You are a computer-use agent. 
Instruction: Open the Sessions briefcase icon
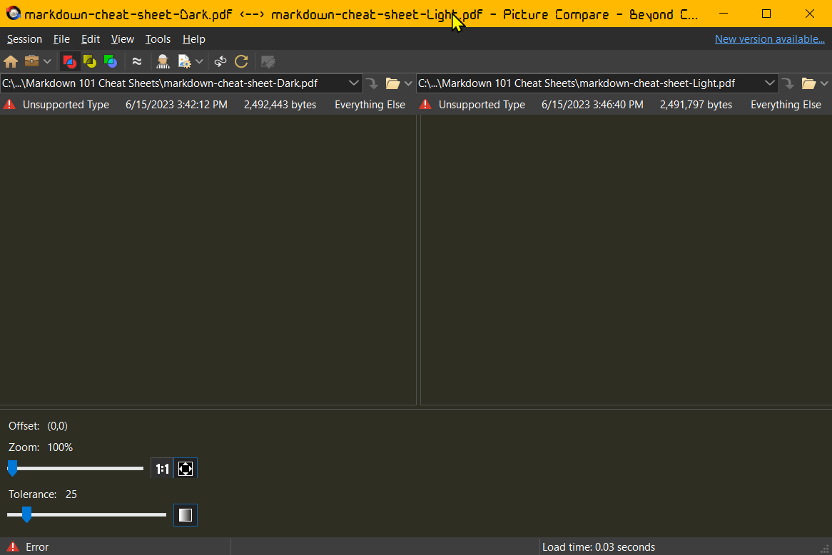[31, 61]
